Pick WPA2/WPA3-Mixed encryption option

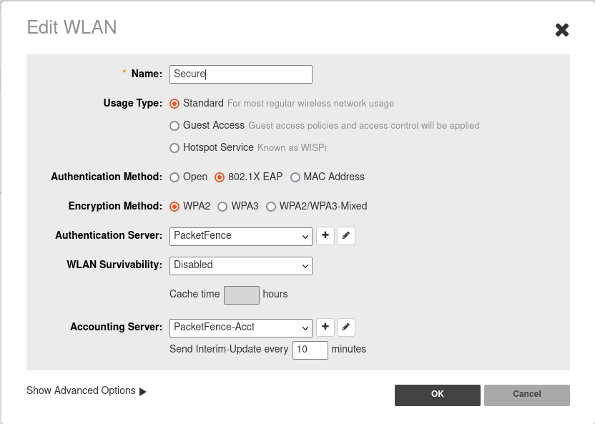tap(271, 207)
